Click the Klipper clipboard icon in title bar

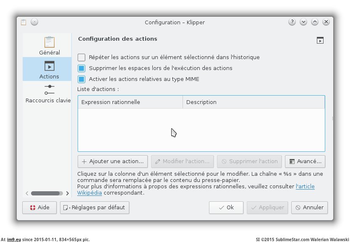click(24, 22)
